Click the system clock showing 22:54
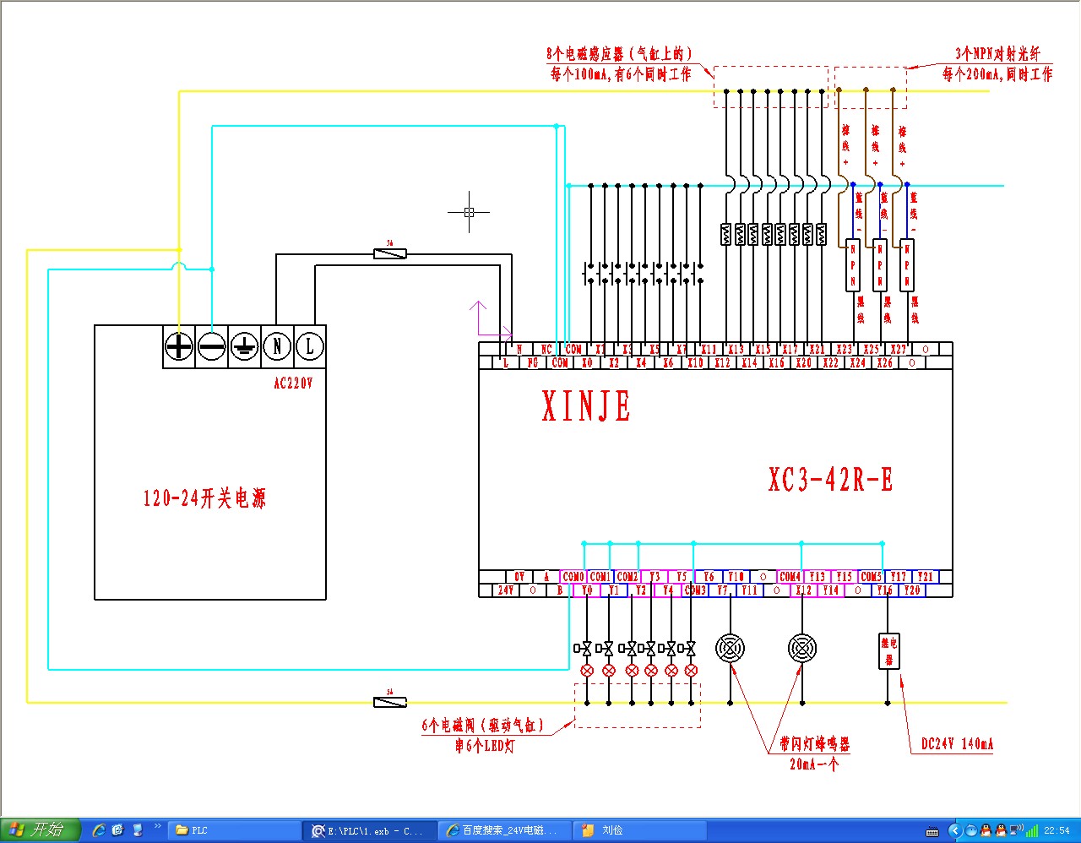This screenshot has width=1081, height=843. (1057, 830)
